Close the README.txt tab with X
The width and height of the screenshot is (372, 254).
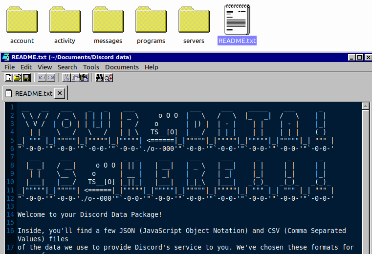pos(60,93)
